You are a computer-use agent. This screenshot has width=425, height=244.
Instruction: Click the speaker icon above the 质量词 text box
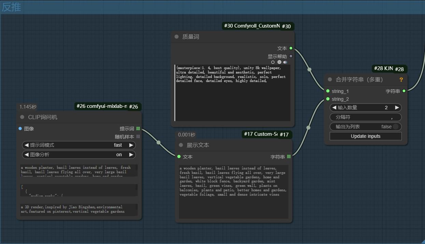285,62
